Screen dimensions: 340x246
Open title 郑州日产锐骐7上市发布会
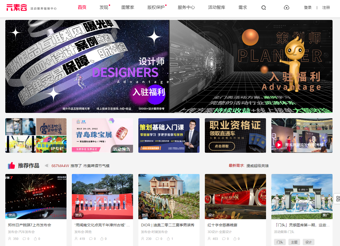(x=30, y=225)
